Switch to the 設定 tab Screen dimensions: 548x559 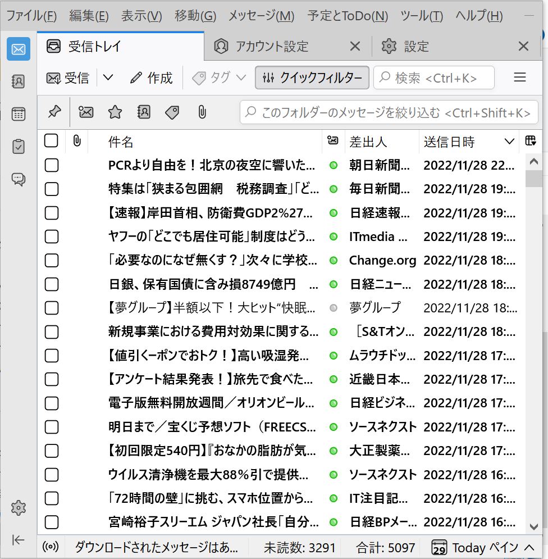[x=456, y=46]
